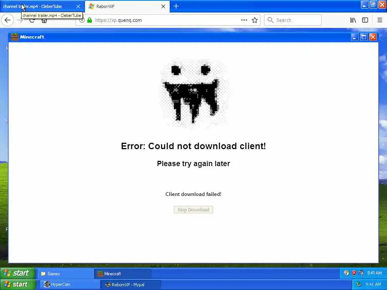Viewport: 387px width, 290px height.
Task: Go back with the browser back arrow
Action: (8, 20)
